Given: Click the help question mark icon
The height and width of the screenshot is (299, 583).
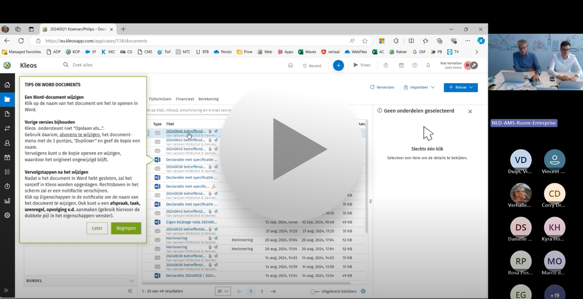Looking at the screenshot, I should (415, 65).
